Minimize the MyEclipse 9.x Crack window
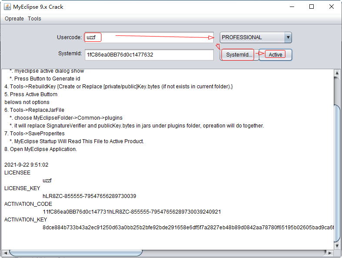The image size is (342, 258). click(x=292, y=7)
